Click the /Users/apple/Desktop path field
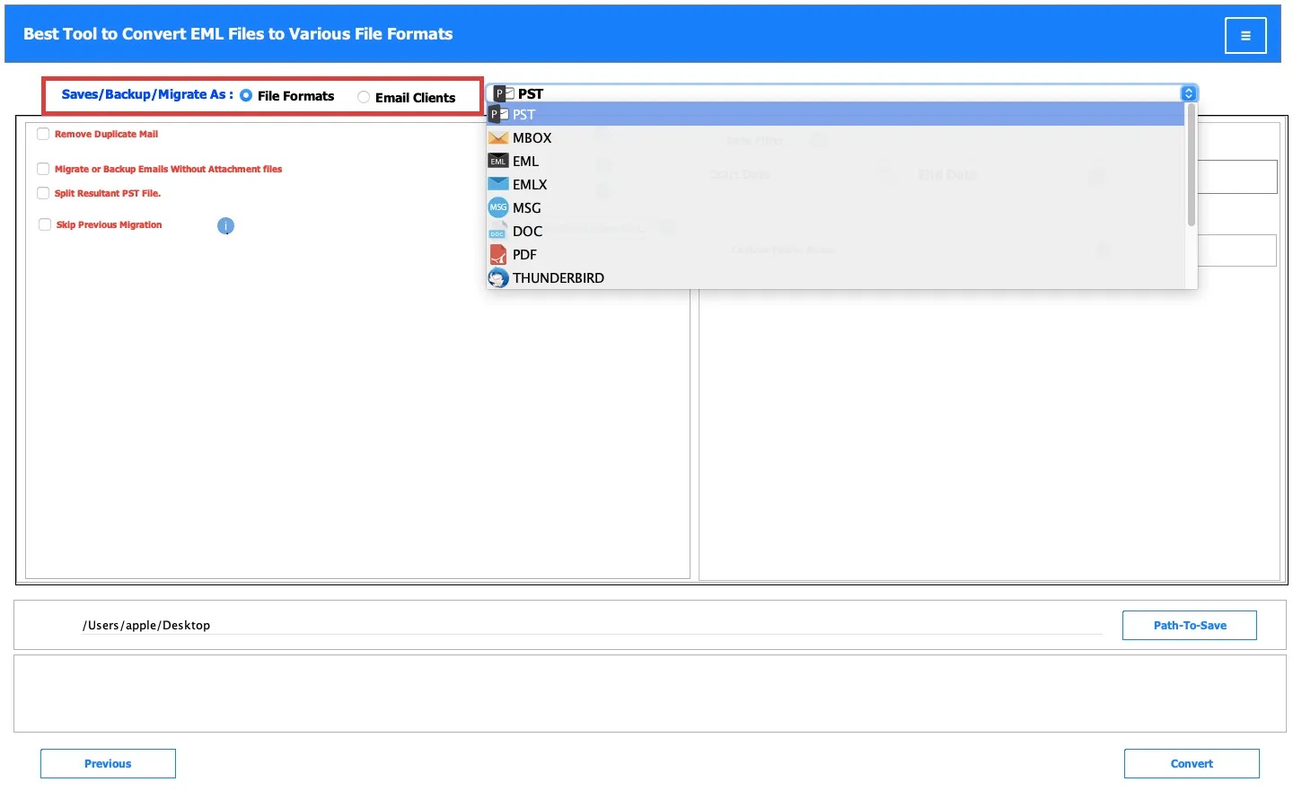 coord(592,626)
